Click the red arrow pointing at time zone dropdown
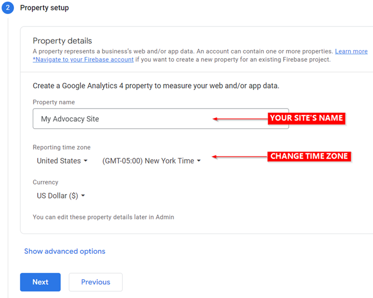 (x=239, y=157)
